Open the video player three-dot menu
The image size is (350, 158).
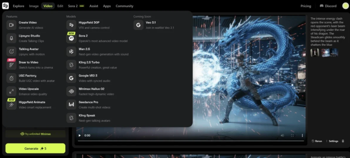pyautogui.click(x=302, y=135)
